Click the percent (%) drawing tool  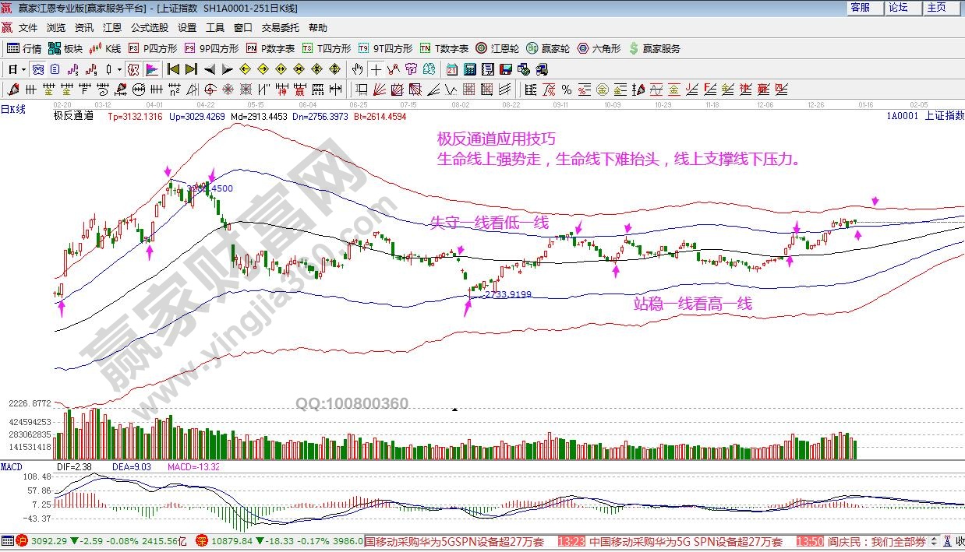pyautogui.click(x=566, y=89)
